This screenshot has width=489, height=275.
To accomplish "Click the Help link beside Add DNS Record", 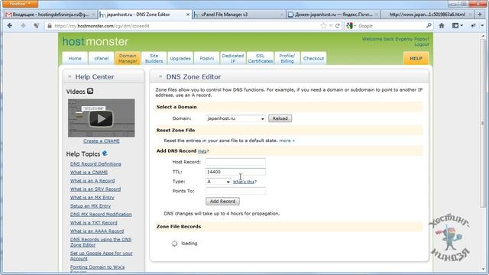I will pyautogui.click(x=202, y=151).
